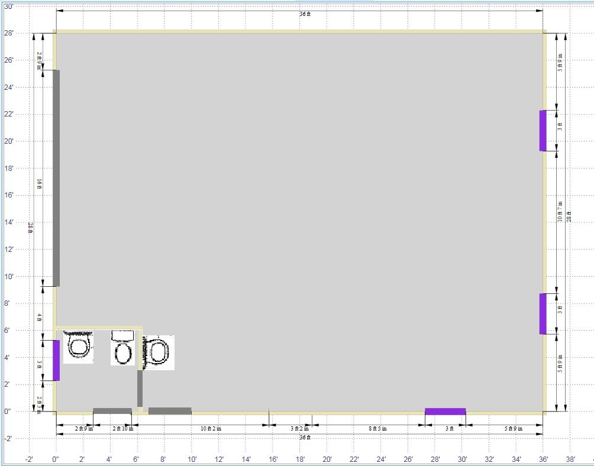Select the gray bathroom door on the bottom wall
Screen dimensions: 594x466
coord(112,411)
